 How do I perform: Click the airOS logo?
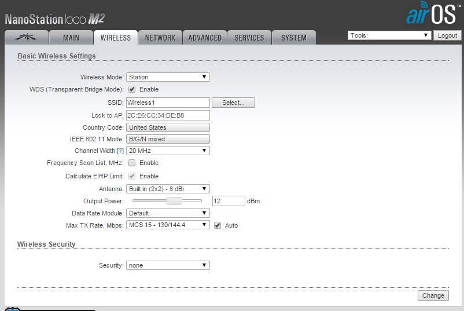click(433, 13)
